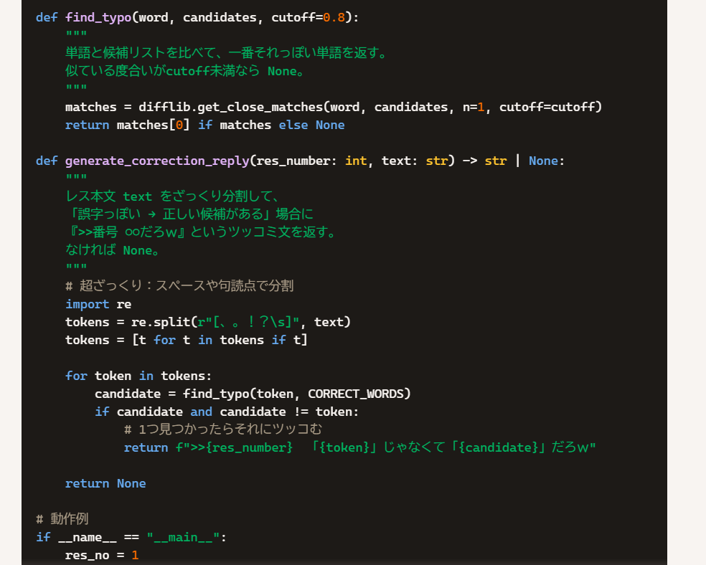This screenshot has height=565, width=706.
Task: Click the 'import re' statement
Action: pos(98,304)
